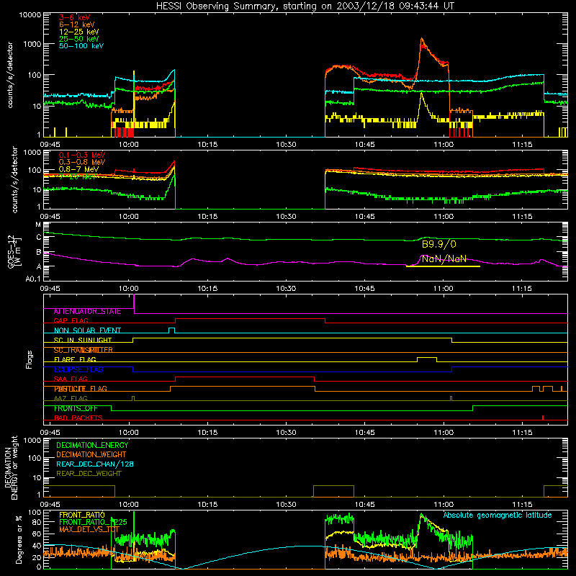Click the SC_TRANSMITTER flag label
Image resolution: width=576 pixels, height=576 pixels.
[x=83, y=350]
